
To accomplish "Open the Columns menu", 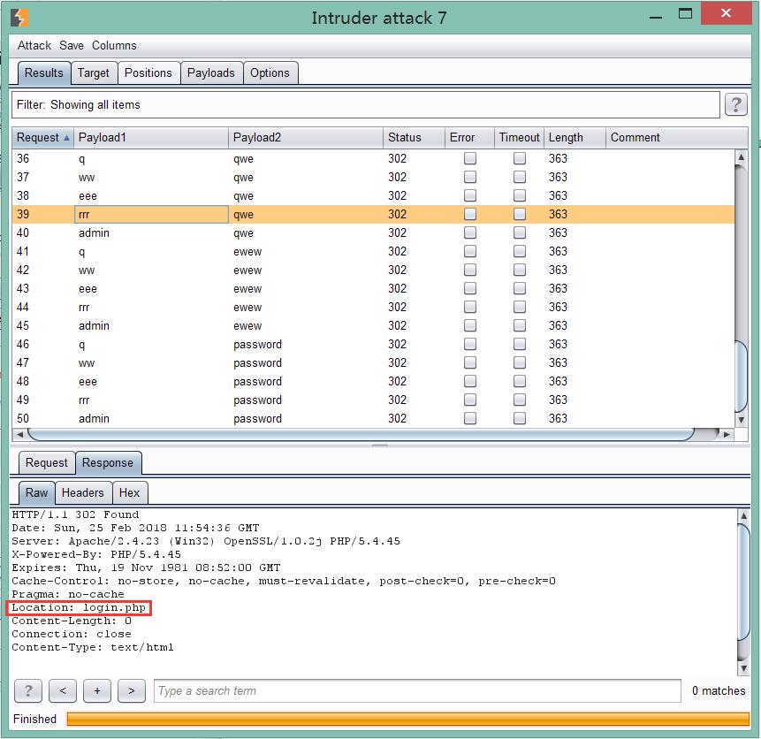I will (114, 45).
